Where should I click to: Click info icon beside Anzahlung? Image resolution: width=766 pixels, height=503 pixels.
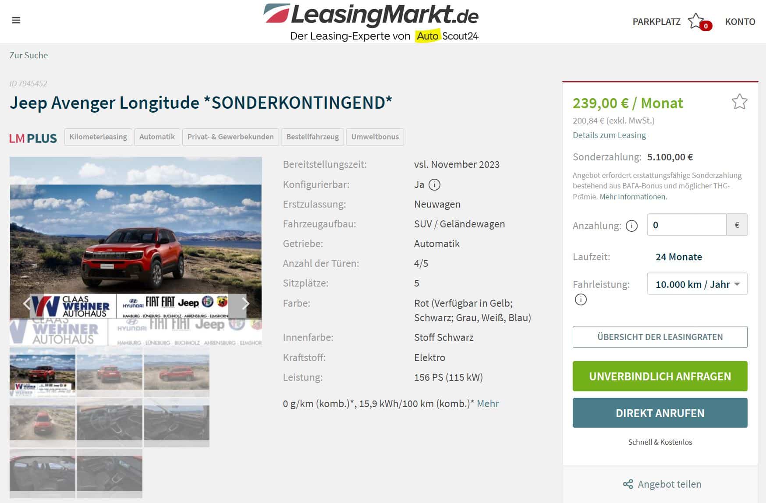[x=631, y=226]
